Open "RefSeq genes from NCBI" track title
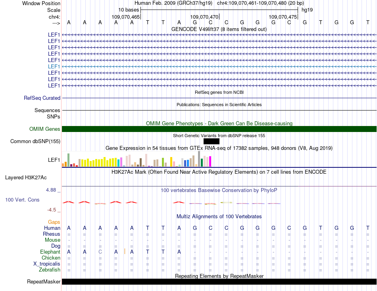This screenshot has width=377, height=291. 219,92
